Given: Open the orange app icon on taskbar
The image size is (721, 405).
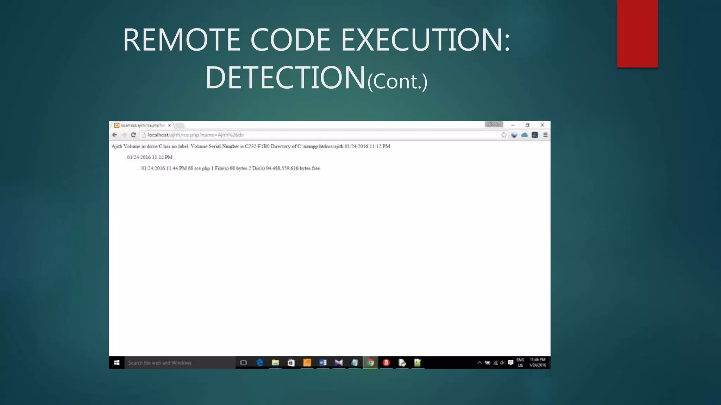Looking at the screenshot, I should tap(307, 362).
